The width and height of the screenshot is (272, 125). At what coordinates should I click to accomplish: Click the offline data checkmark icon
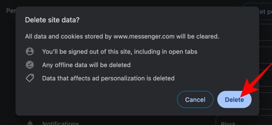(30, 65)
